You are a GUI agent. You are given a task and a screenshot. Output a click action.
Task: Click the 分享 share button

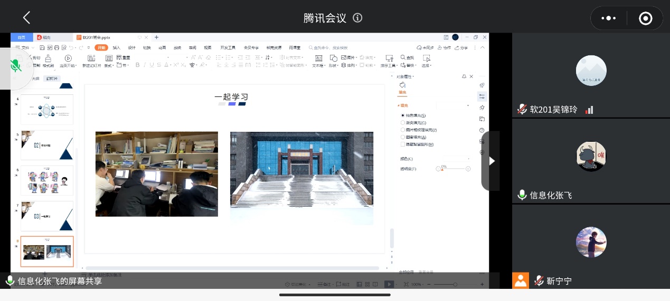(463, 47)
